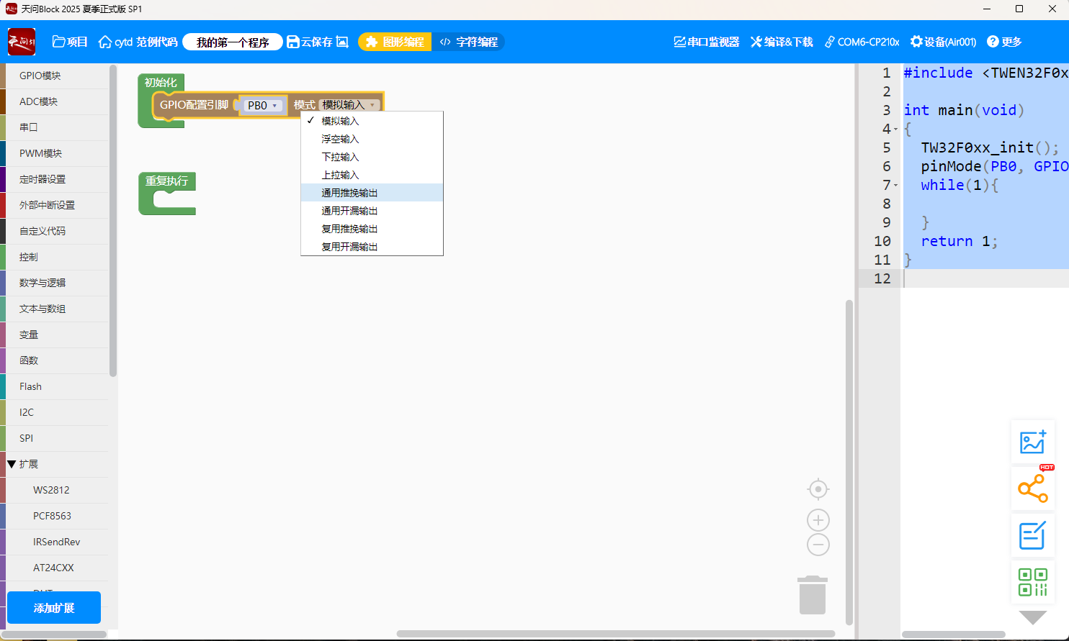The image size is (1069, 641).
Task: Click the screenshot icon next to 云保存
Action: (342, 42)
